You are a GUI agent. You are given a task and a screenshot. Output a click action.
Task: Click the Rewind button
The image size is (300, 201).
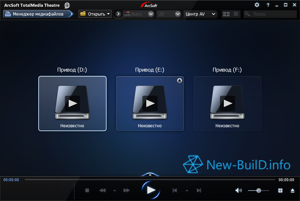click(103, 190)
